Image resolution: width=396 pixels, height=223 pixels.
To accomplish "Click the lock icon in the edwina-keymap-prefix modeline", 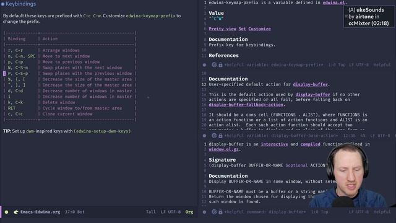I will tap(220, 65).
